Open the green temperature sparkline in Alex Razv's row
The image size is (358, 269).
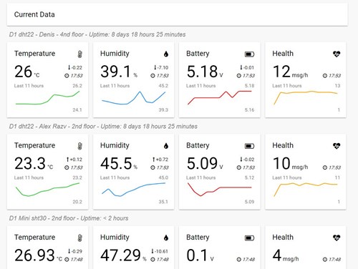point(48,190)
